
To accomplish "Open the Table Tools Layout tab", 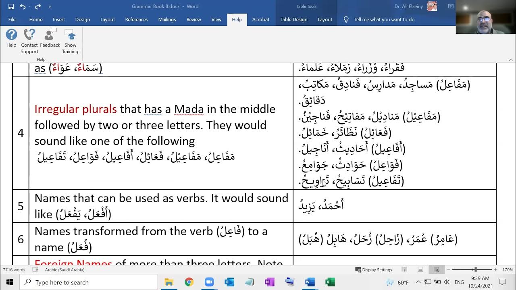I will 325,19.
